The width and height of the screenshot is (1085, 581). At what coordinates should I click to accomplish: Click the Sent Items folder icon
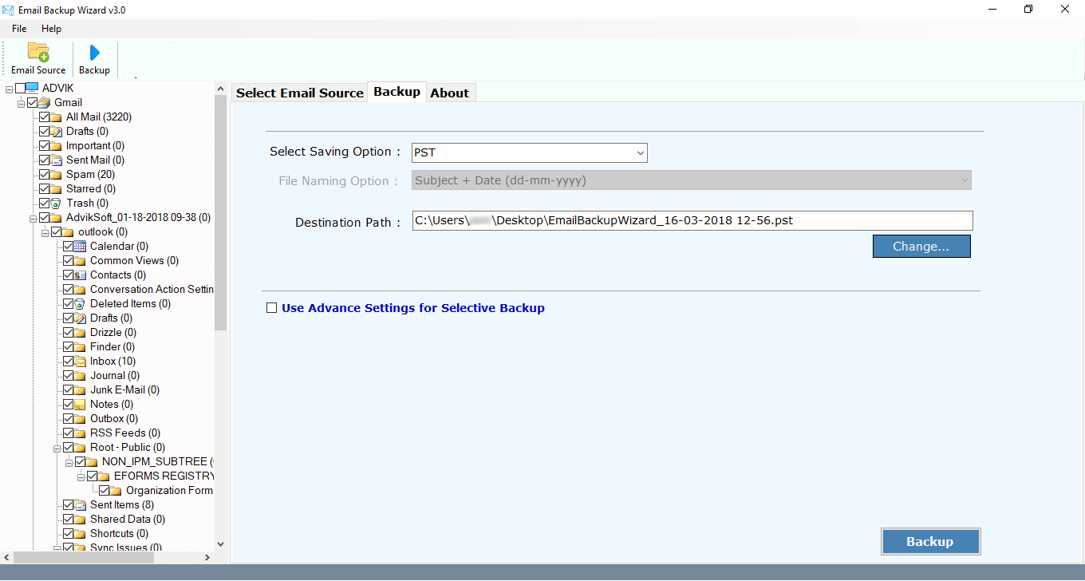tap(80, 504)
